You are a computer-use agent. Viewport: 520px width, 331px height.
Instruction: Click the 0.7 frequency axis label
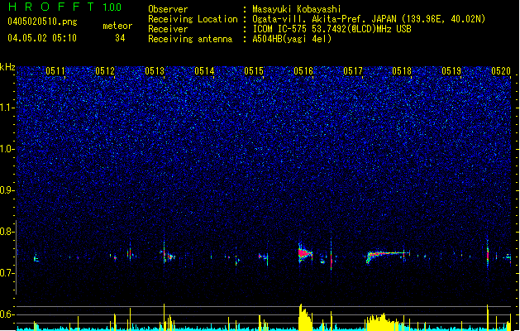[x=7, y=273]
